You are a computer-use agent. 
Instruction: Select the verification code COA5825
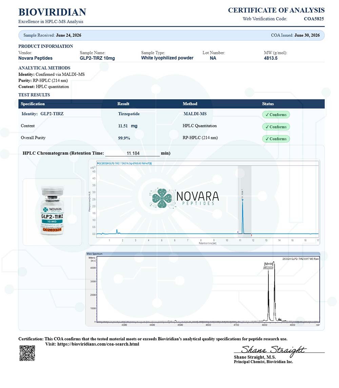(314, 19)
